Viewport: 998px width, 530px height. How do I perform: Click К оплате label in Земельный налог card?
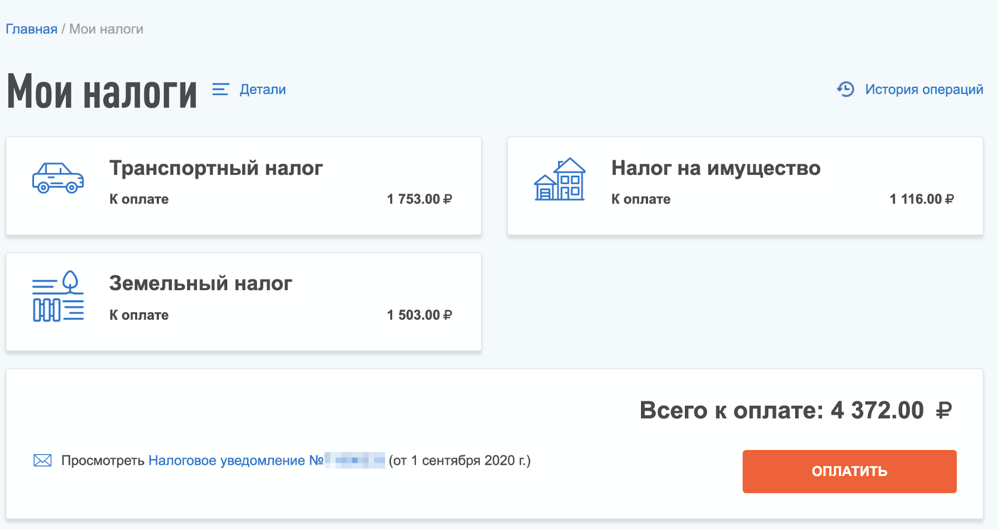tap(139, 315)
